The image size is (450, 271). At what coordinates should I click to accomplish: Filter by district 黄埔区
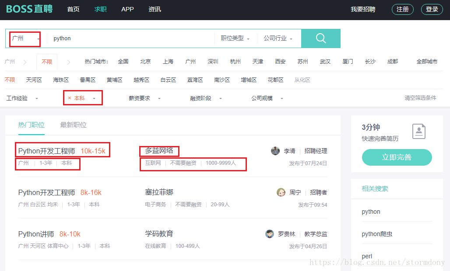tap(115, 80)
